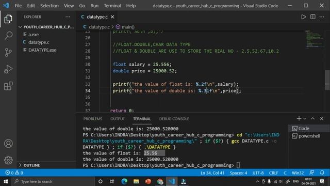This screenshot has width=330, height=186.
Task: Open the Help menu
Action: coord(130,6)
